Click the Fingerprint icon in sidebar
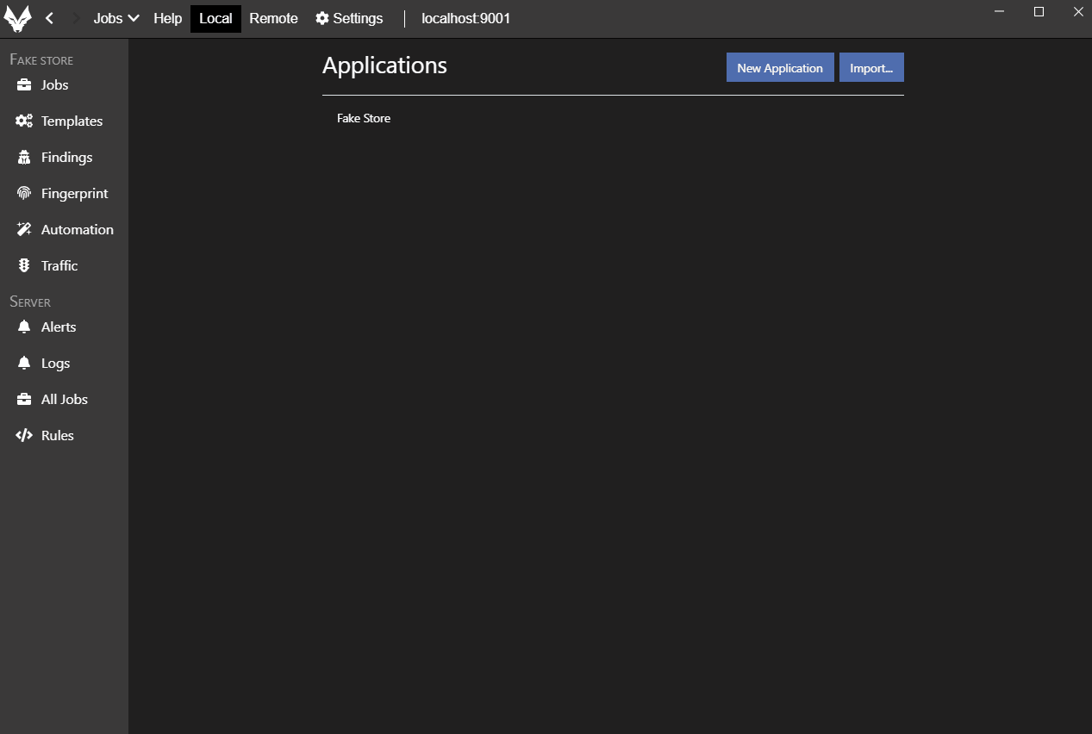1092x734 pixels. coord(24,194)
